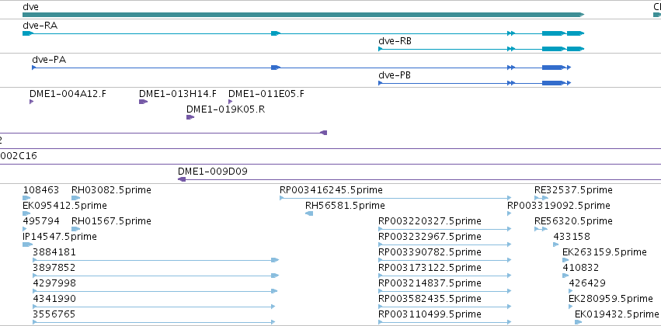Click the IP14547.5prime blue arrow glyph
661x326 pixels.
tap(27, 244)
